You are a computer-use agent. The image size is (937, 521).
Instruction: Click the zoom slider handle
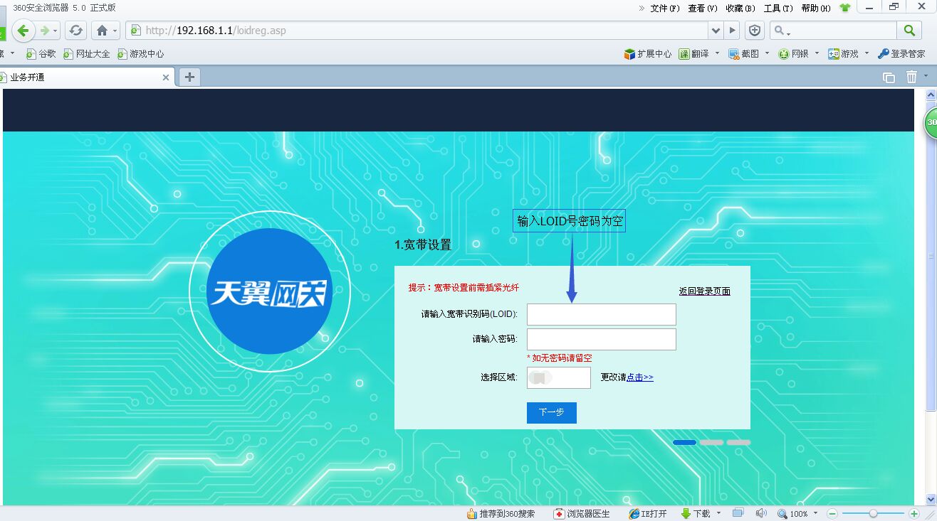(x=873, y=513)
